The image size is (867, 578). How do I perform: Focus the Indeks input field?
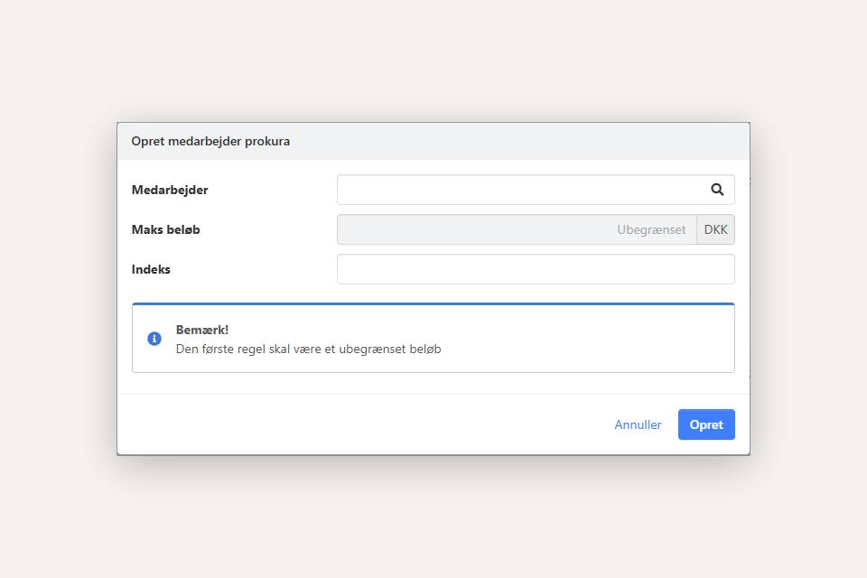[x=536, y=269]
